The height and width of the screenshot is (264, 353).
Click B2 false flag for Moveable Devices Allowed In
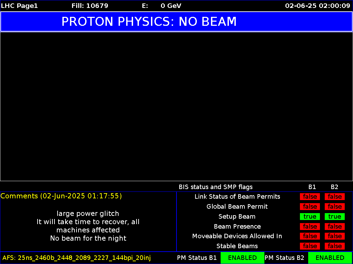(x=334, y=236)
